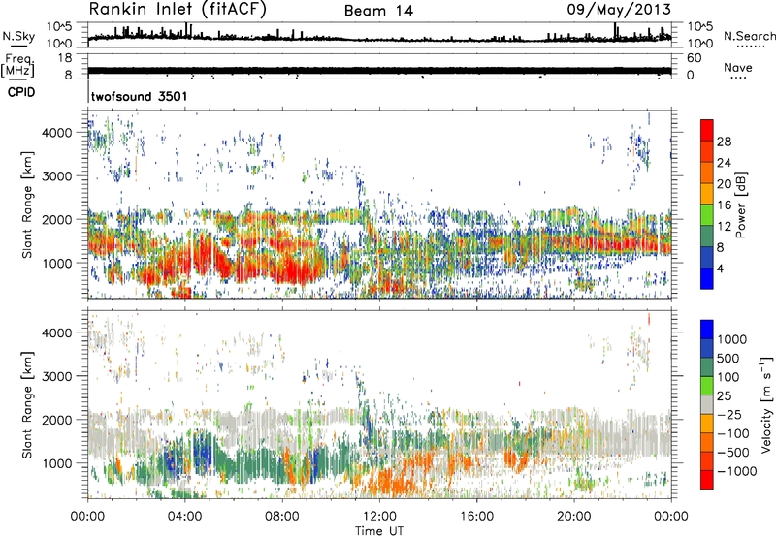Click the "12" label on power color bar

pyautogui.click(x=724, y=227)
